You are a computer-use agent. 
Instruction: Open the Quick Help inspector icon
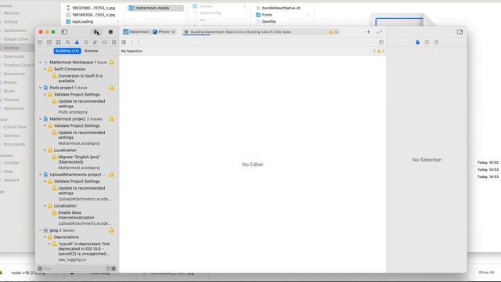[x=436, y=42]
